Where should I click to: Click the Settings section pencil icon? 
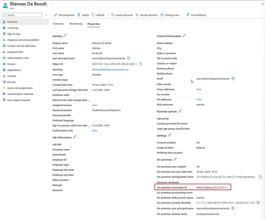pos(170,135)
